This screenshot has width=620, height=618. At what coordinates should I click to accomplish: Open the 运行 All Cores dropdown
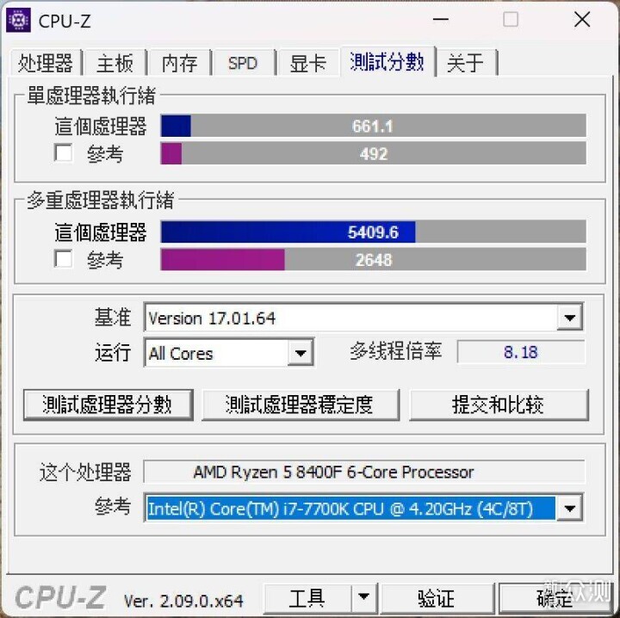301,353
